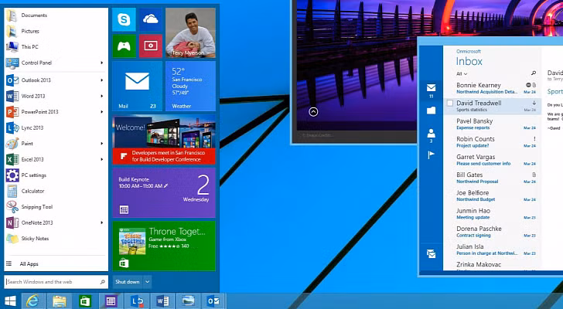Open the Weather tile for San Francisco
This screenshot has width=563, height=309.
pyautogui.click(x=190, y=86)
